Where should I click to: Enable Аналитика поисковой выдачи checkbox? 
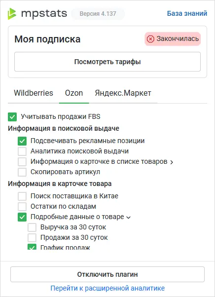coord(22,151)
